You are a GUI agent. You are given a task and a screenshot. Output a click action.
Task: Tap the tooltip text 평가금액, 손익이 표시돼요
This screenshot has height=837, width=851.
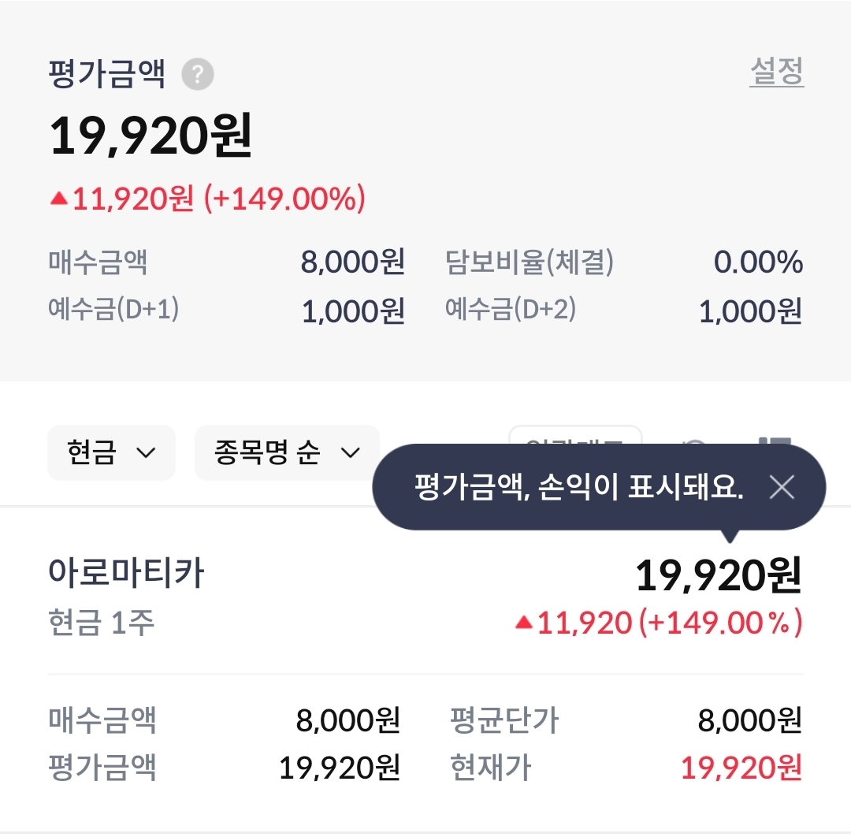(x=578, y=488)
